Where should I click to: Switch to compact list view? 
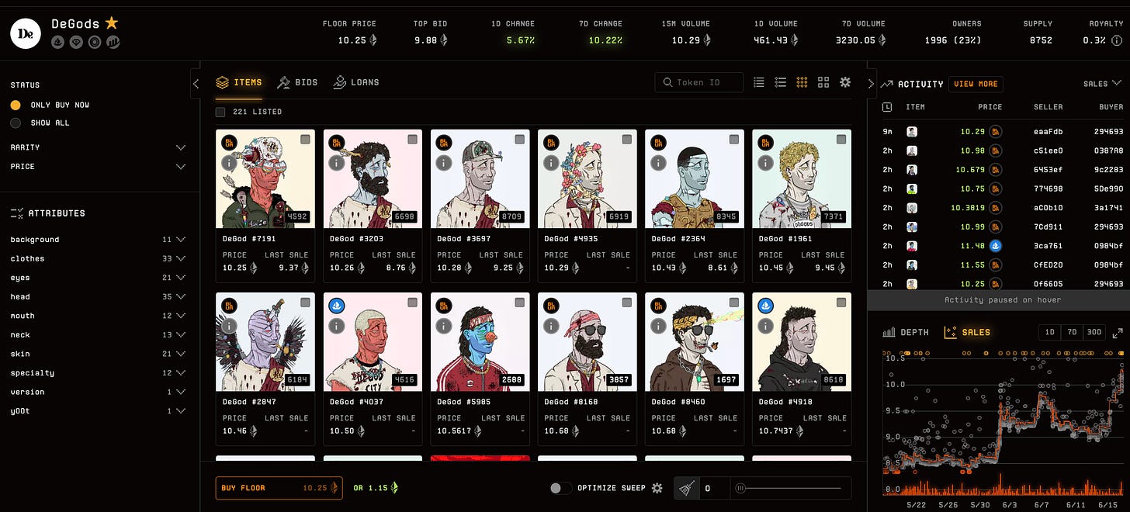[x=759, y=82]
